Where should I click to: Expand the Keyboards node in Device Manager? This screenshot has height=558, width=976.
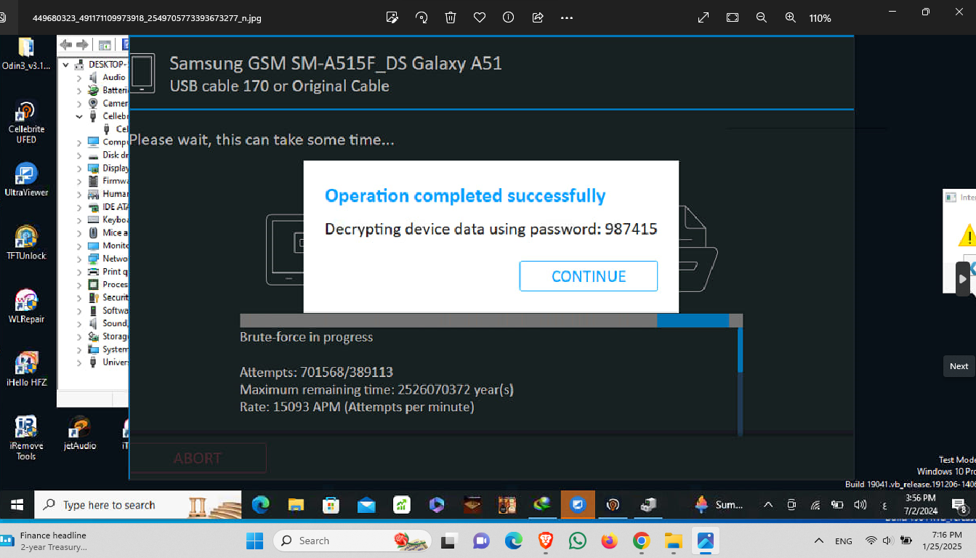click(79, 219)
